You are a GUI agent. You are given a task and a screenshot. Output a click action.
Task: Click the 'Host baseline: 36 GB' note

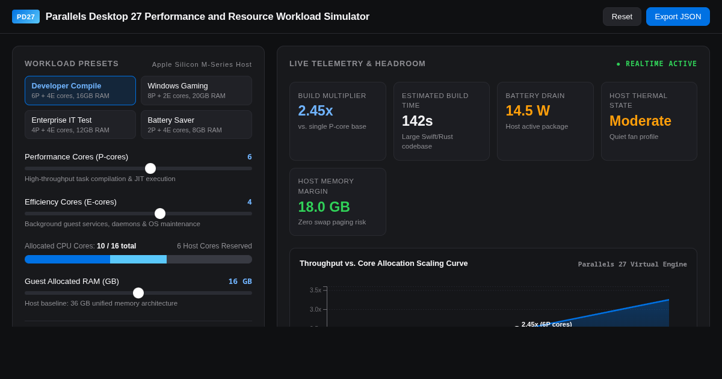[x=101, y=303]
